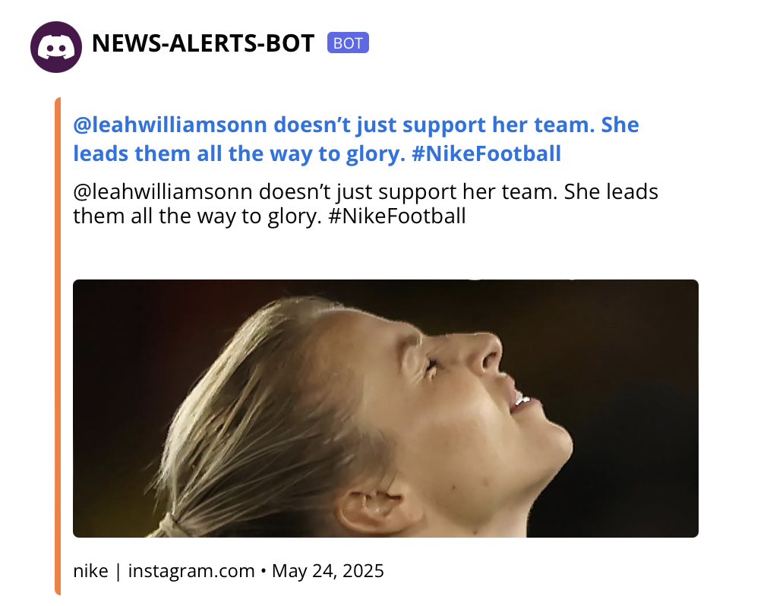Image resolution: width=767 pixels, height=606 pixels.
Task: Open the blue embed title link
Action: coord(355,140)
